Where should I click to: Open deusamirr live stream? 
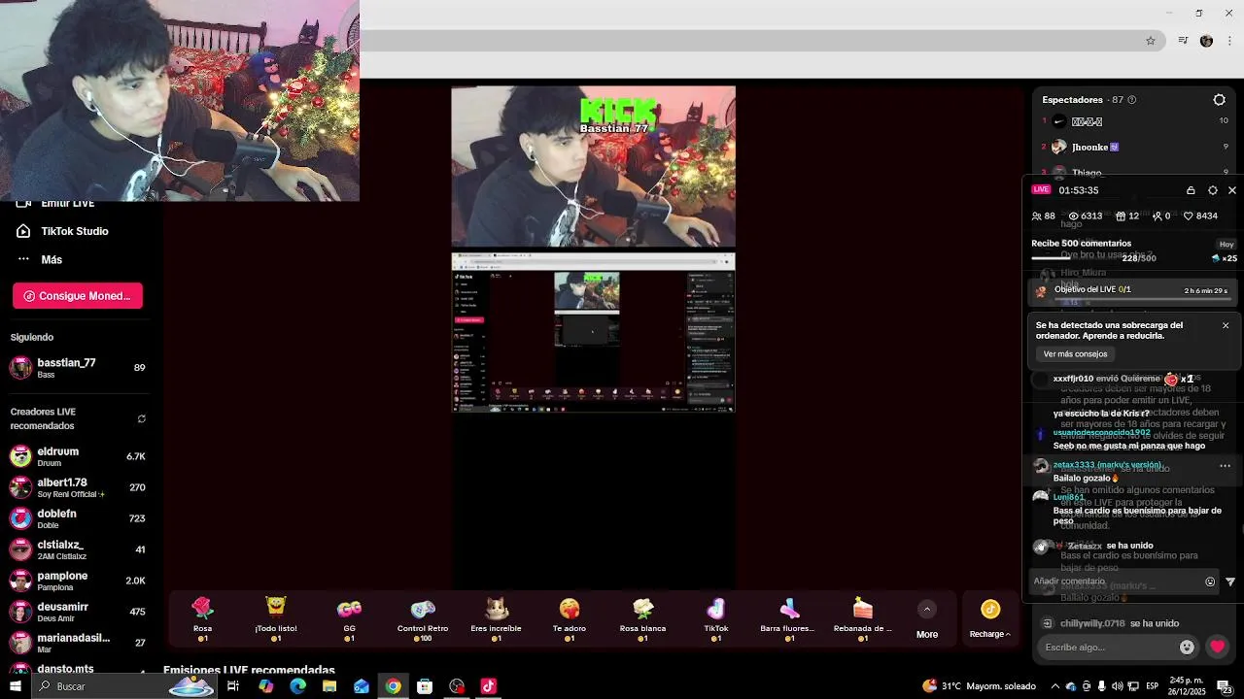coord(78,612)
